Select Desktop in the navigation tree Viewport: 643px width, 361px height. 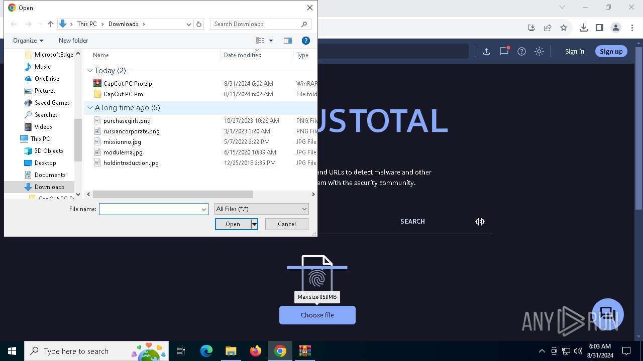point(45,163)
